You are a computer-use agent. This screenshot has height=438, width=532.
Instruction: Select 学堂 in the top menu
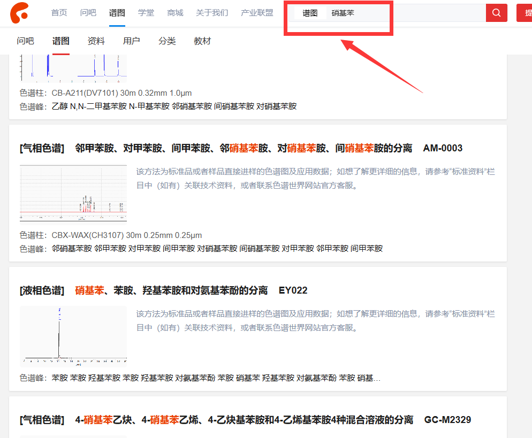(146, 13)
